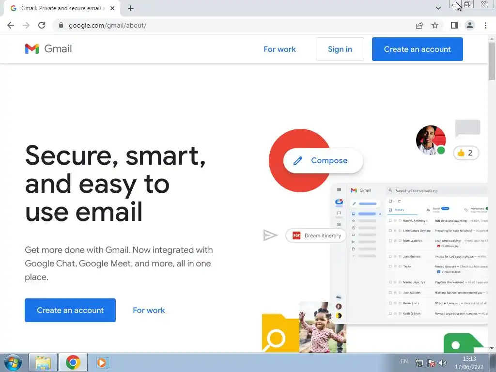Click the browser back arrow
Viewport: 496px width, 372px height.
[x=11, y=25]
